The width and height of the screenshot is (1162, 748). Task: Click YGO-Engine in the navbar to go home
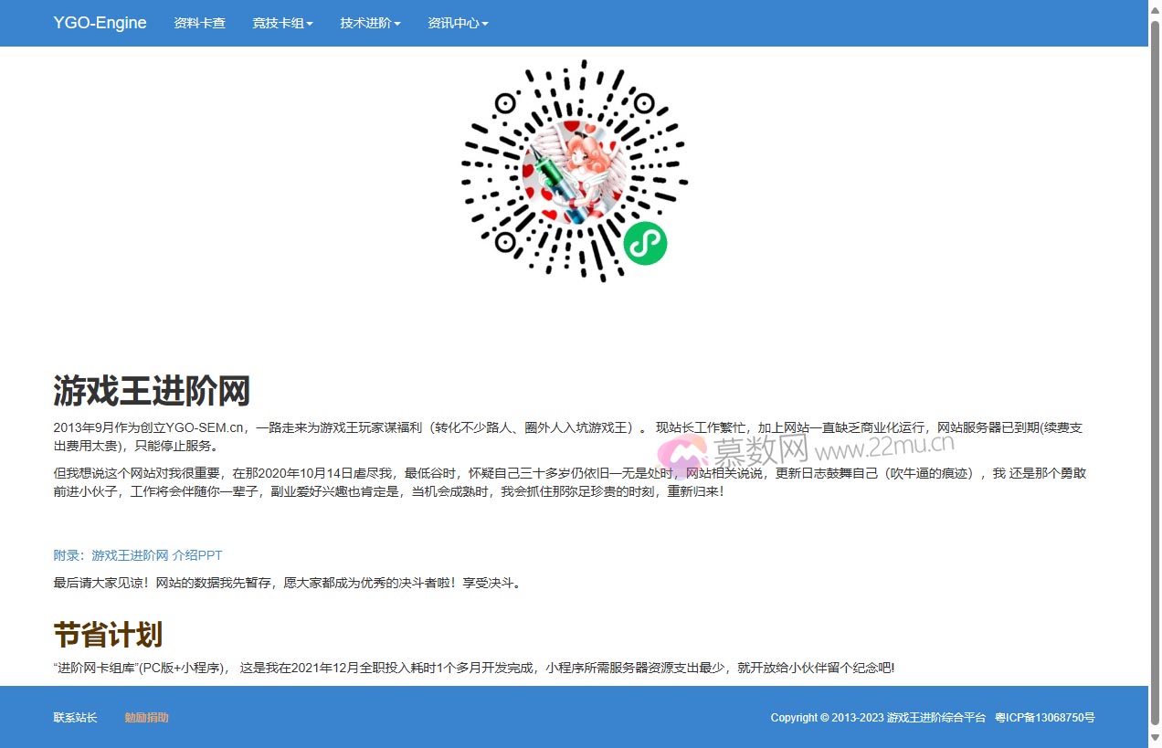[x=100, y=23]
